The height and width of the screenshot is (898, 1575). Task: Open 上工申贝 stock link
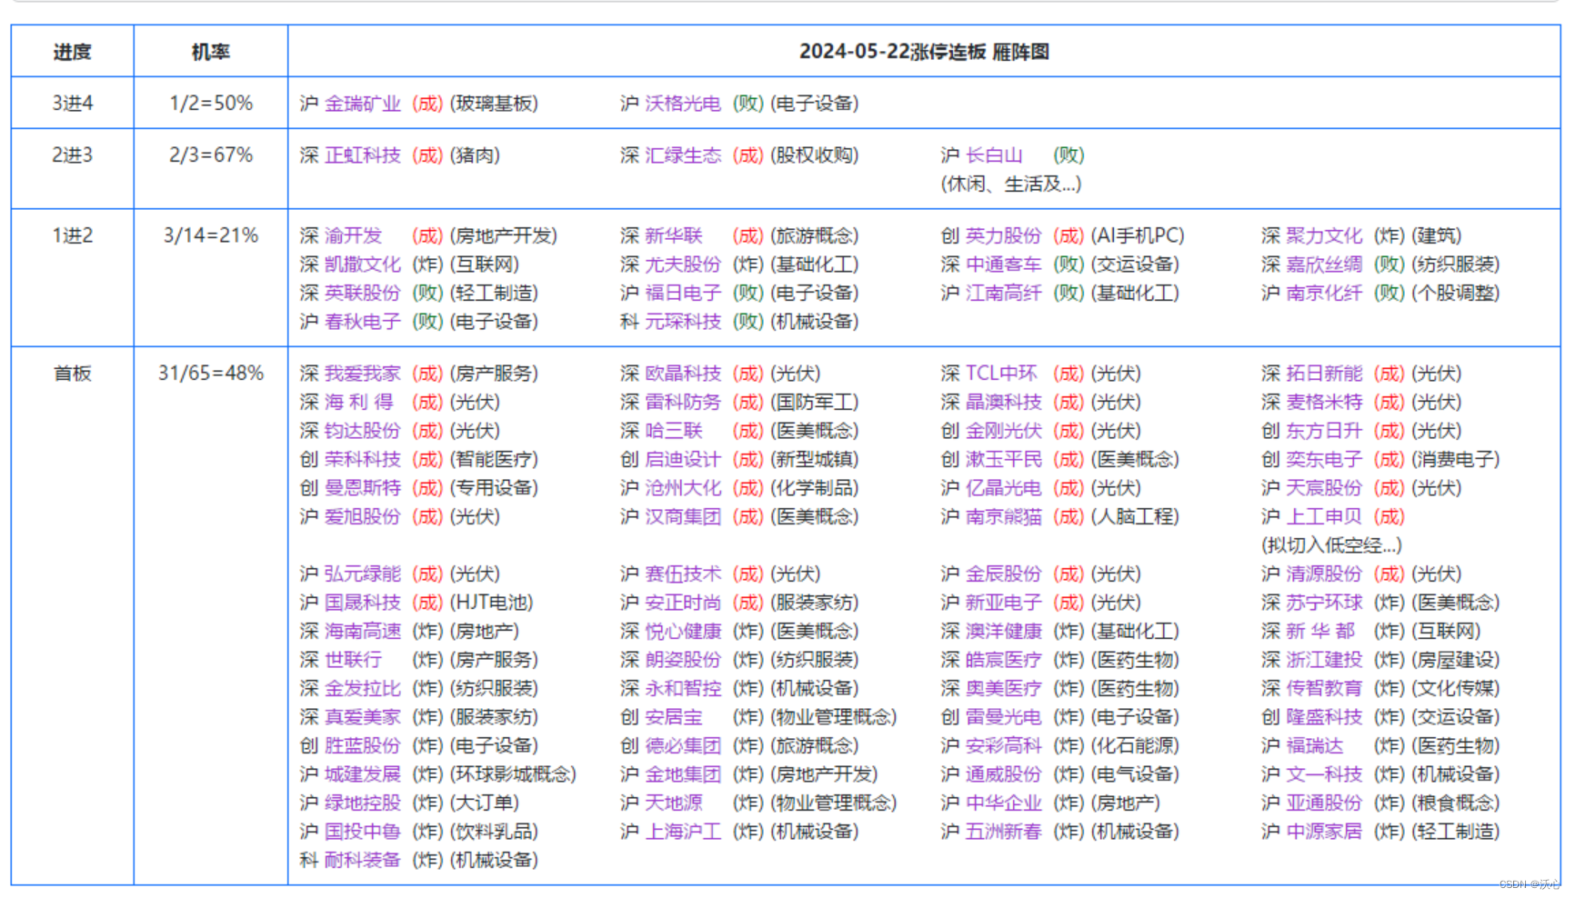click(1324, 517)
